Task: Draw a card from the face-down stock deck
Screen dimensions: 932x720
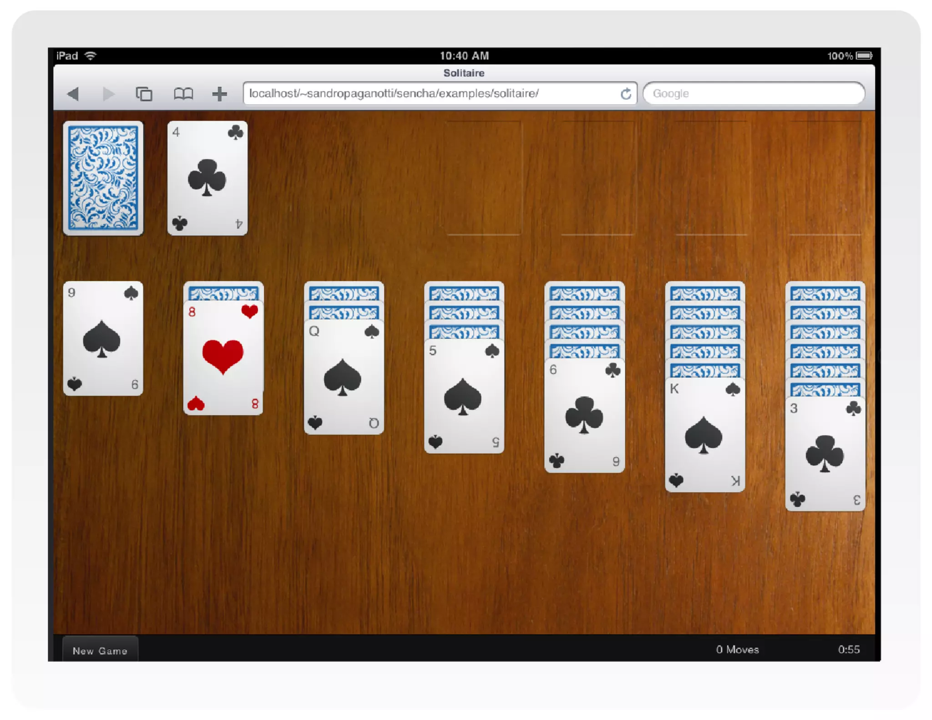Action: point(103,178)
